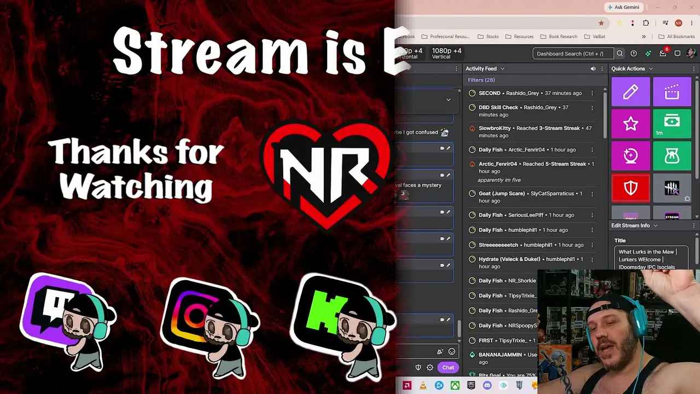
Task: Open options for the Goat (Jump Scare) activity
Action: pyautogui.click(x=592, y=194)
